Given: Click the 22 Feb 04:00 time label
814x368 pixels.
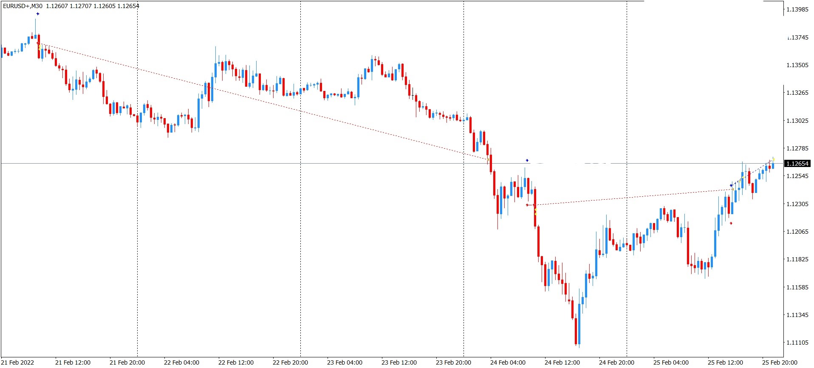Looking at the screenshot, I should point(181,362).
